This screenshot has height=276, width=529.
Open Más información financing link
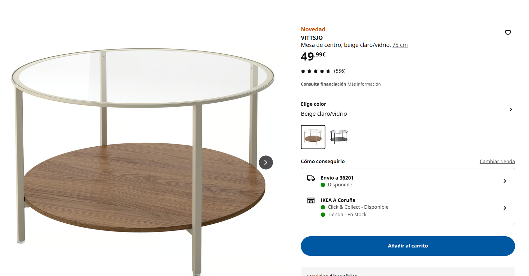coord(364,84)
